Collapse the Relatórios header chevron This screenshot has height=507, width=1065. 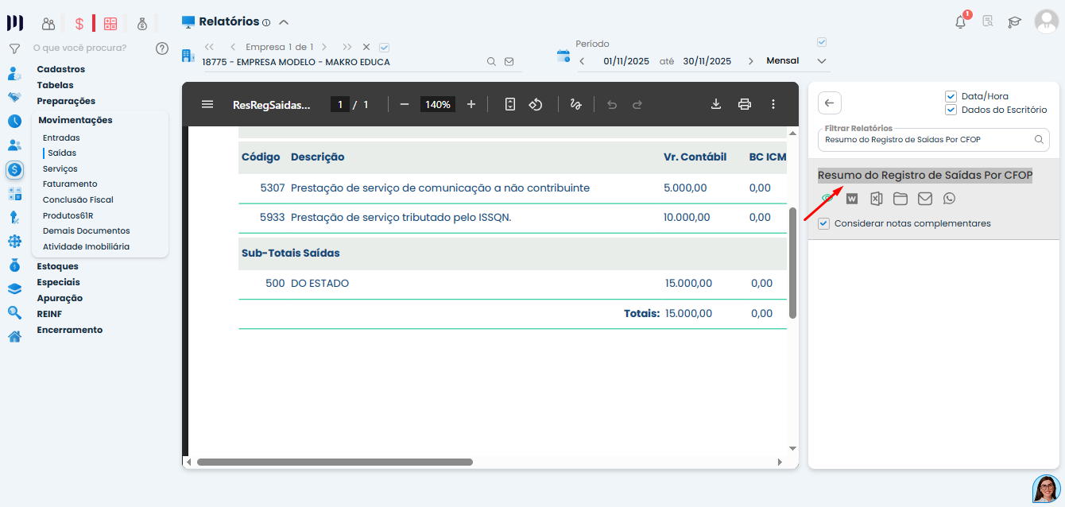coord(284,22)
